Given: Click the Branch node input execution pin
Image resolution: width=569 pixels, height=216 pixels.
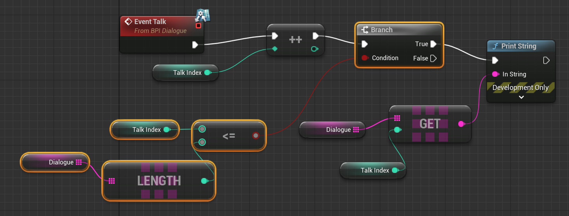Looking at the screenshot, I should (x=364, y=44).
